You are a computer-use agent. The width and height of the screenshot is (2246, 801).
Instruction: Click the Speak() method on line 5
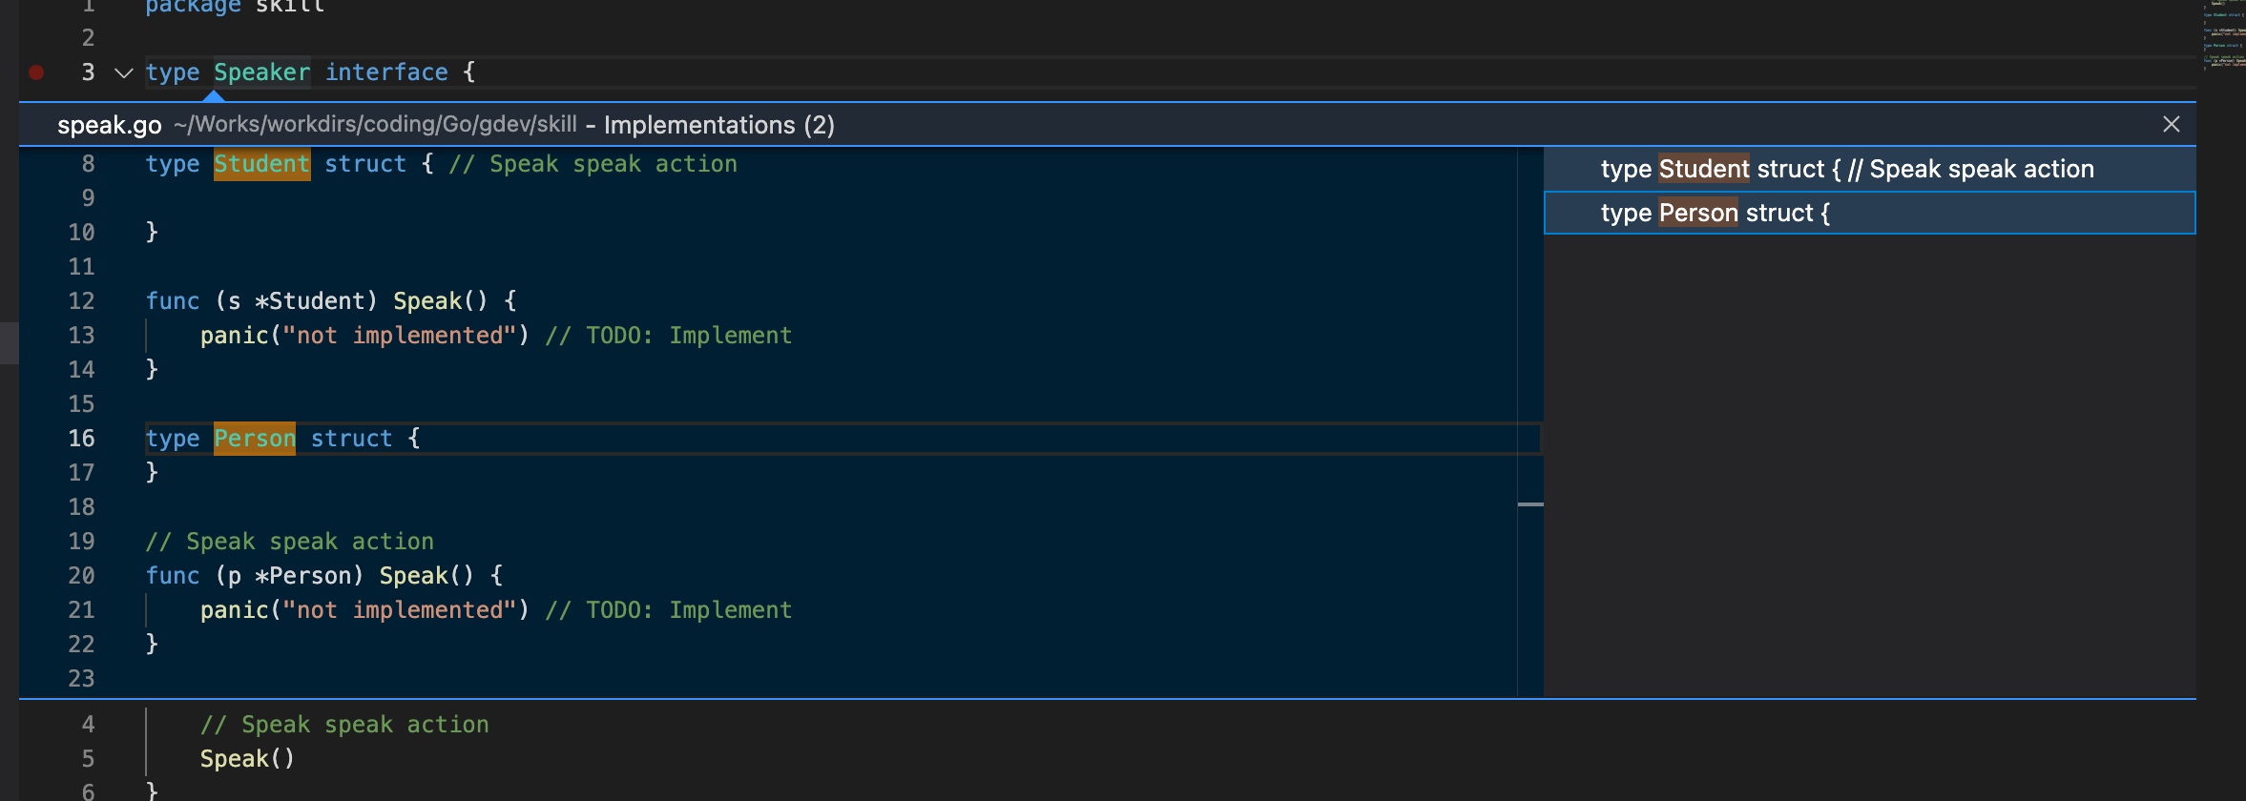[x=247, y=759]
